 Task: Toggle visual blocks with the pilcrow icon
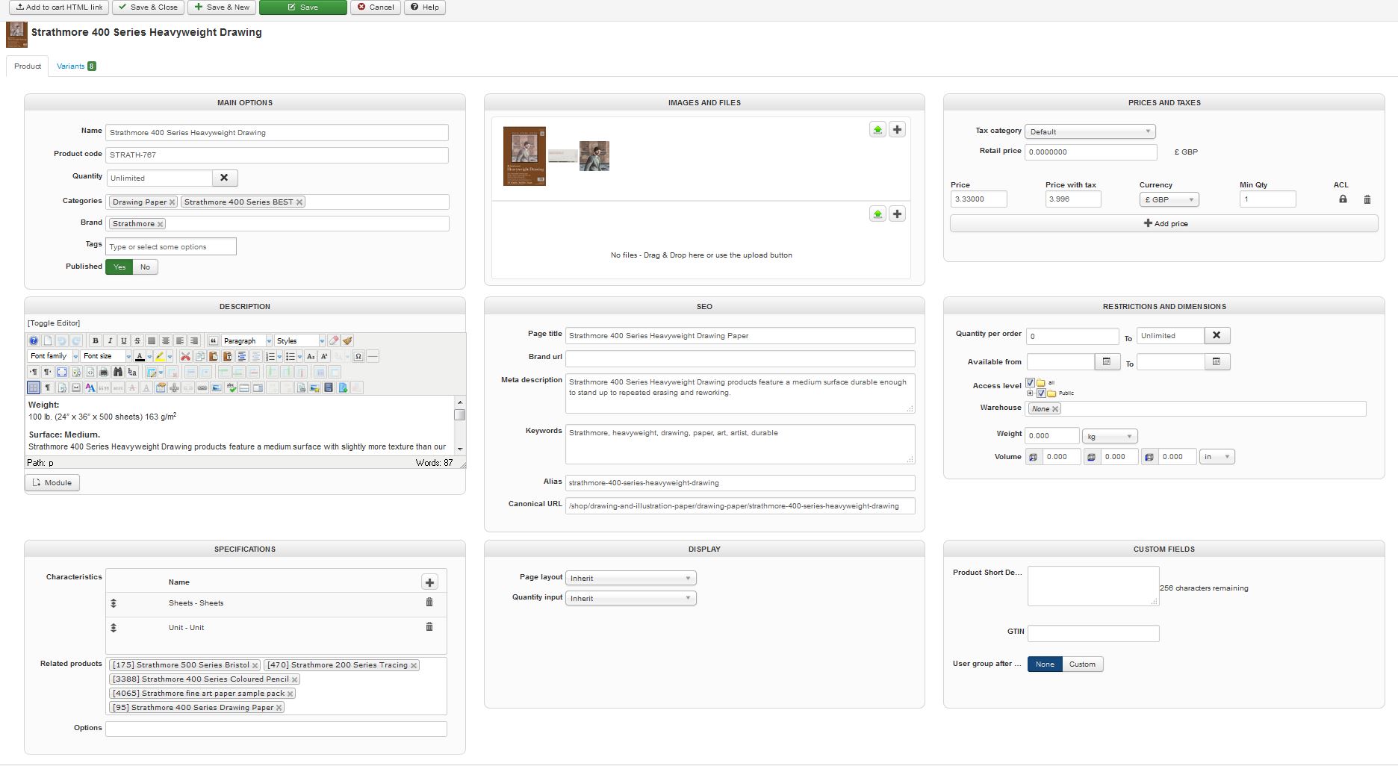(x=48, y=387)
